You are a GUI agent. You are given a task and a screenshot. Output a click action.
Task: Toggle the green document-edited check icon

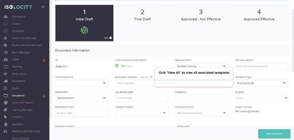tap(117, 66)
